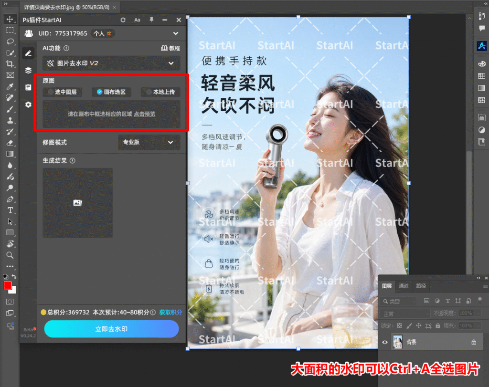The image size is (489, 387).
Task: Switch to the 路径 tab
Action: tap(421, 286)
